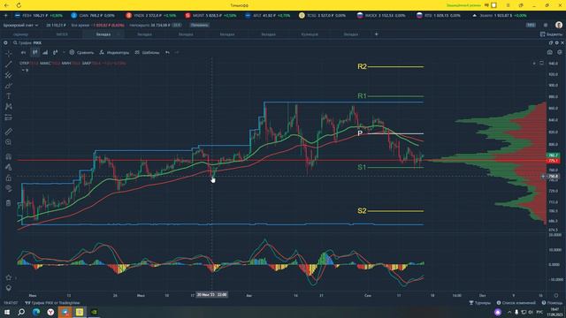Click the Пополнить deposit button
Viewport: 566px width, 318px height.
tap(199, 26)
